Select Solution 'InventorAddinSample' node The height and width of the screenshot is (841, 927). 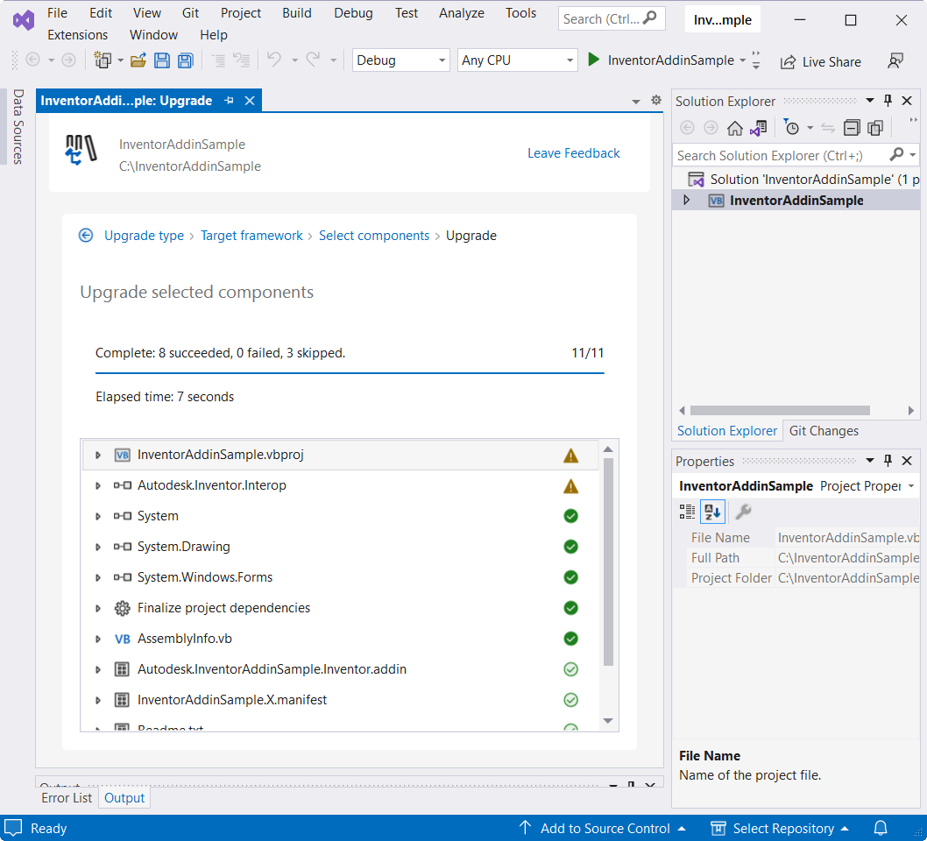pyautogui.click(x=803, y=179)
